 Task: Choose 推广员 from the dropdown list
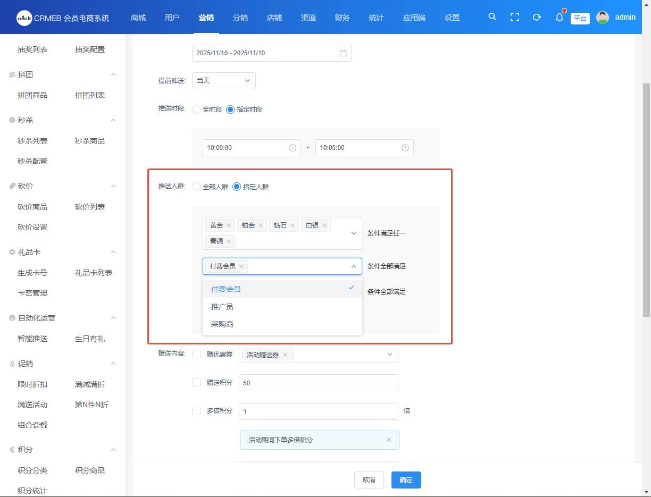click(x=222, y=307)
